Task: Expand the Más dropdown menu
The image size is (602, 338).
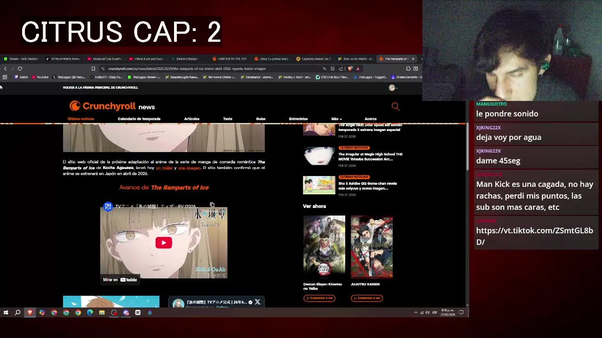Action: [x=336, y=119]
